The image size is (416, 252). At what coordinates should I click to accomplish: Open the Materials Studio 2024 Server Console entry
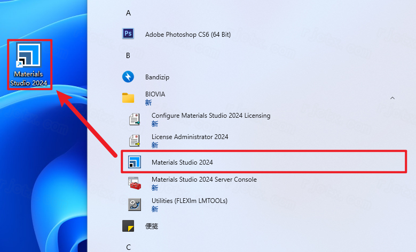point(204,180)
